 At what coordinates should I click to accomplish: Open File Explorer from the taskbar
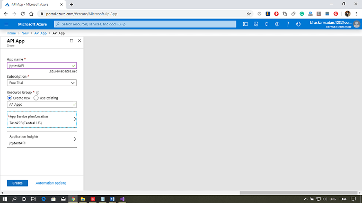[83, 199]
